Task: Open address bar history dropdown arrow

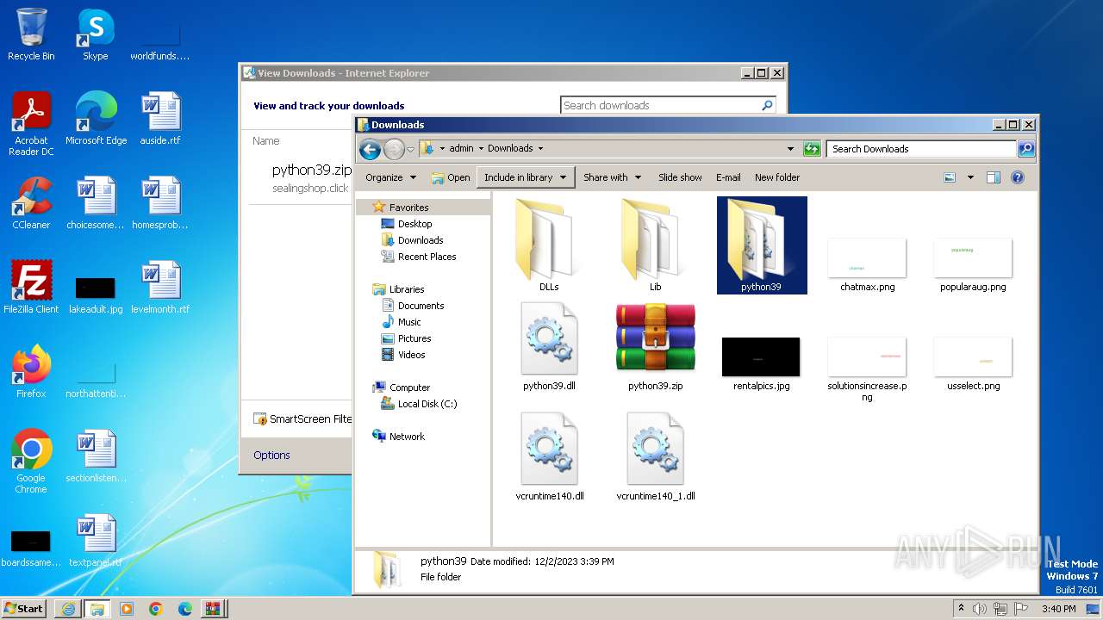Action: click(x=790, y=149)
